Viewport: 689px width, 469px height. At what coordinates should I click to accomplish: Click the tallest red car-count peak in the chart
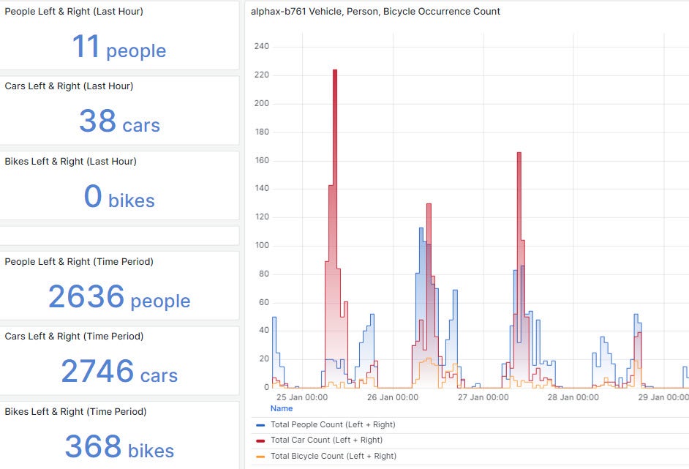[335, 72]
